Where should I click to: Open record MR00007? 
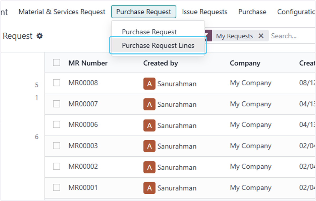point(83,104)
